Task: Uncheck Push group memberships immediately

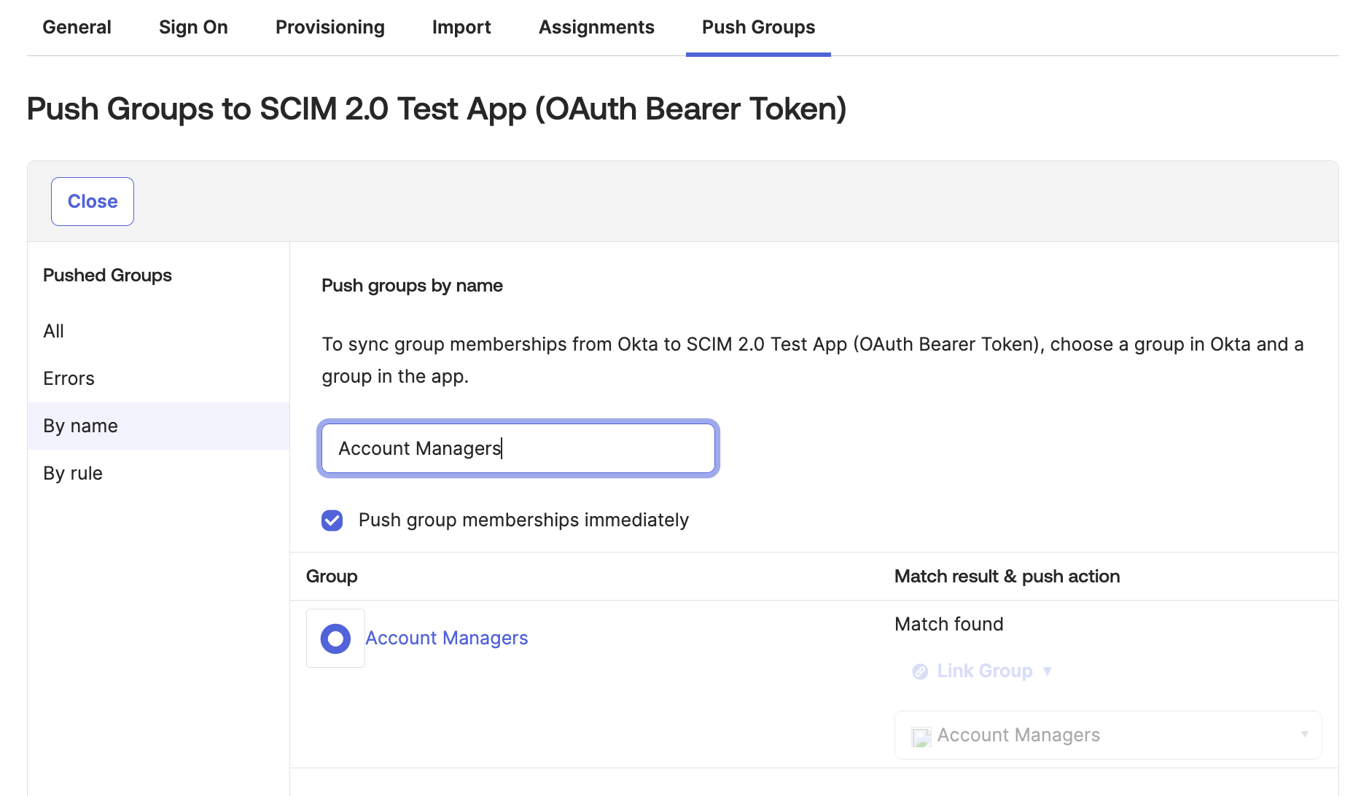Action: [x=332, y=520]
